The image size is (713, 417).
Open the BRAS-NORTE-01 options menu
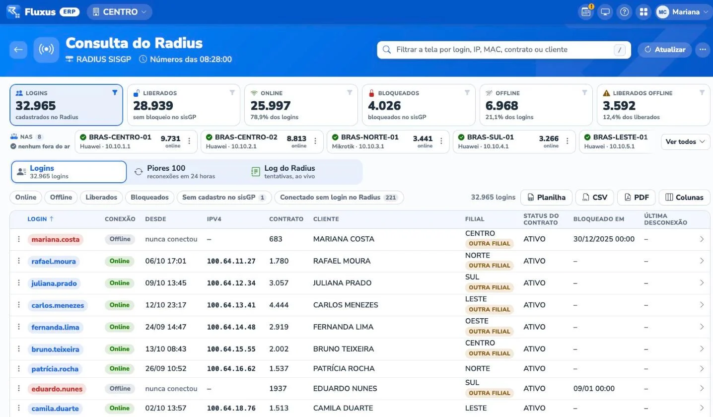point(441,141)
